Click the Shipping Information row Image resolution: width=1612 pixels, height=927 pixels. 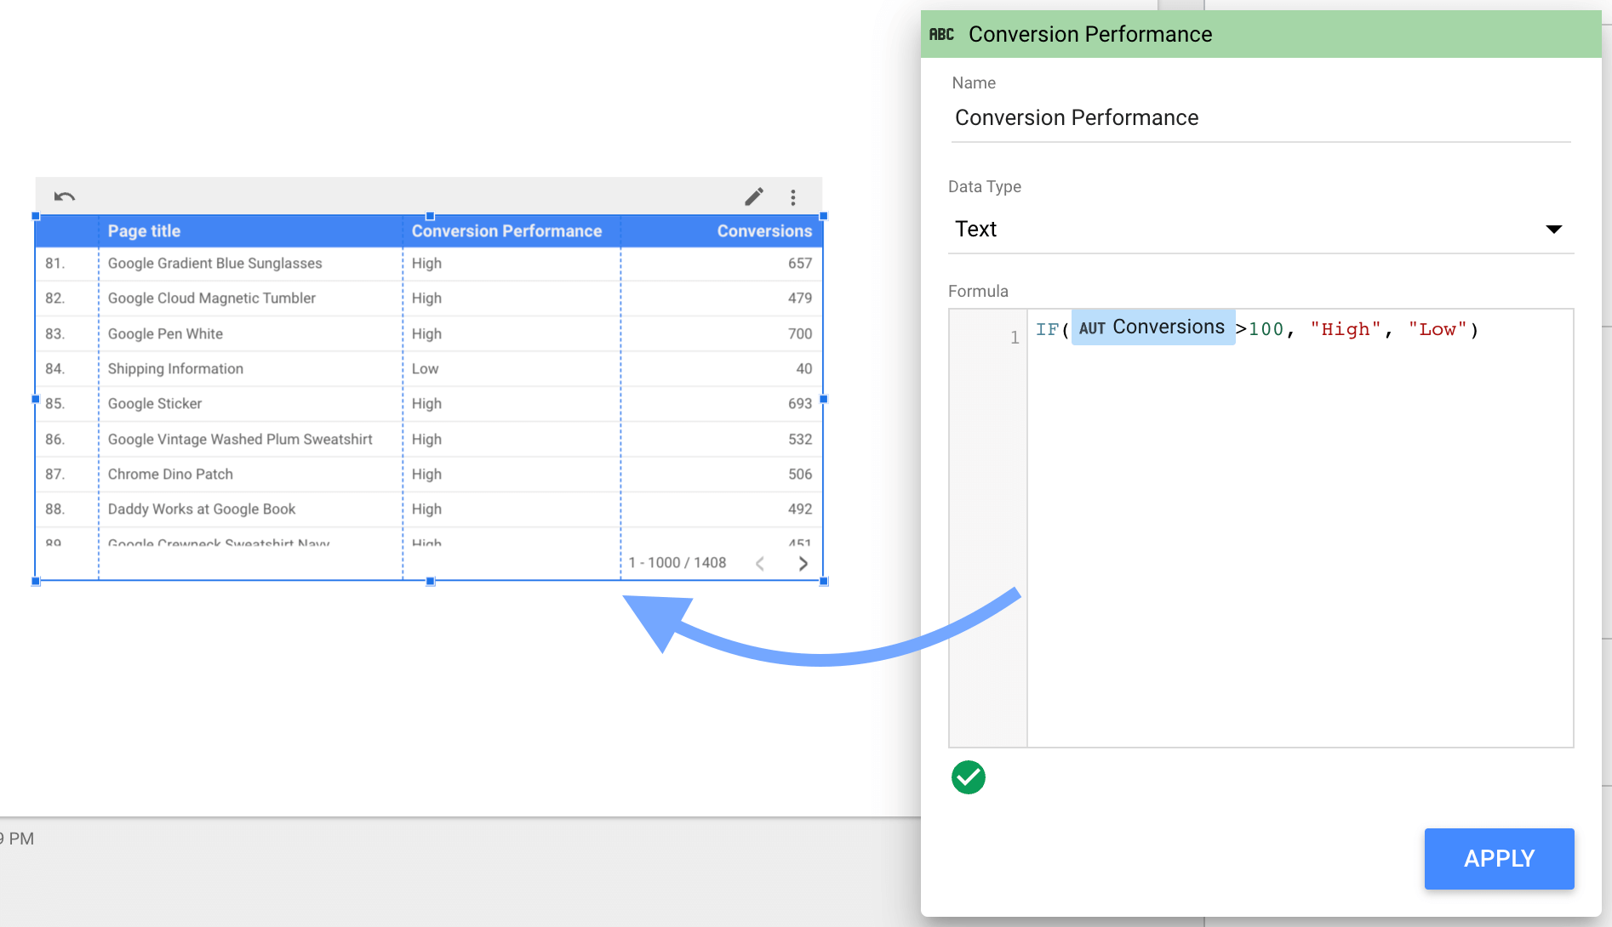coord(175,369)
